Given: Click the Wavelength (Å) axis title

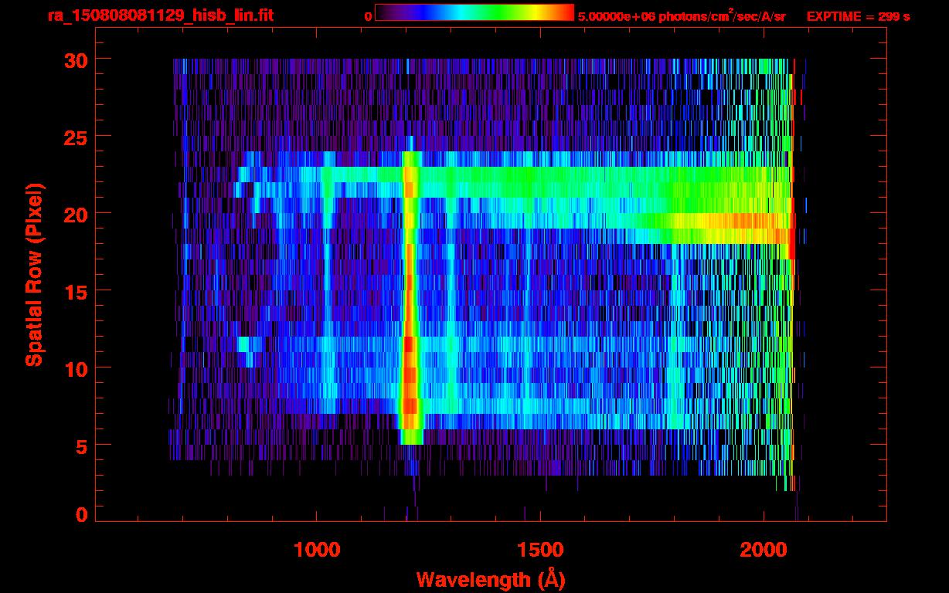Looking at the screenshot, I should [490, 578].
